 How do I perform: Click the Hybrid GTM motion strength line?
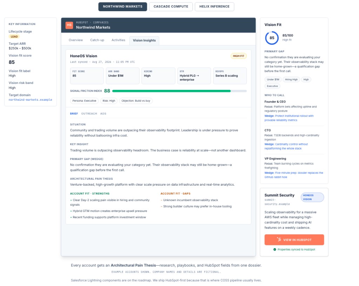[109, 211]
